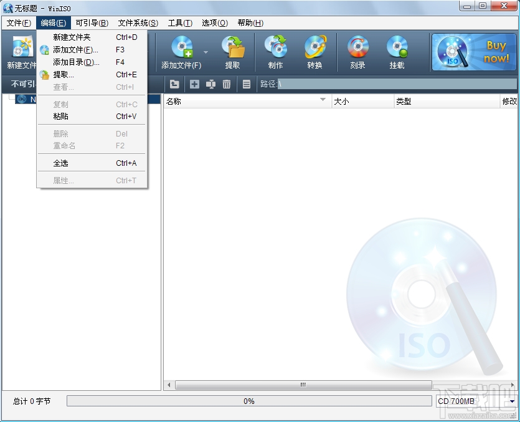This screenshot has height=422, width=520.
Task: Click the horizontal scrollbar thumb
Action: click(x=303, y=385)
